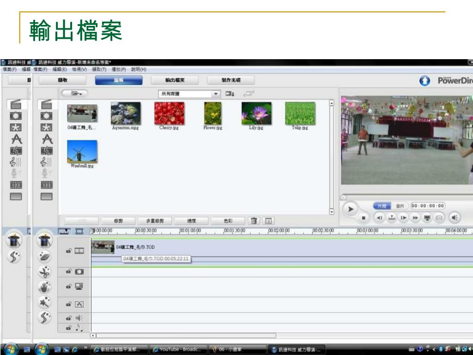Mute the preview volume speaker
Image resolution: width=473 pixels, height=355 pixels.
point(455,218)
